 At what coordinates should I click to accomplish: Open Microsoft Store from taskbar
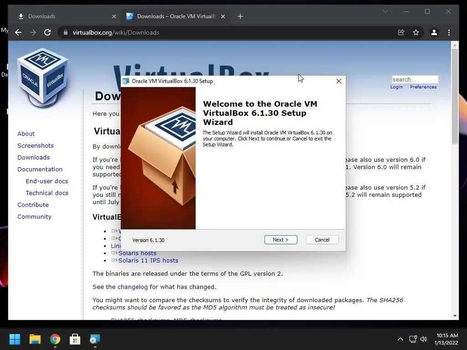(x=75, y=339)
